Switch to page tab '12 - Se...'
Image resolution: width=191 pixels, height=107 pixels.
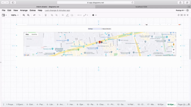121,104
